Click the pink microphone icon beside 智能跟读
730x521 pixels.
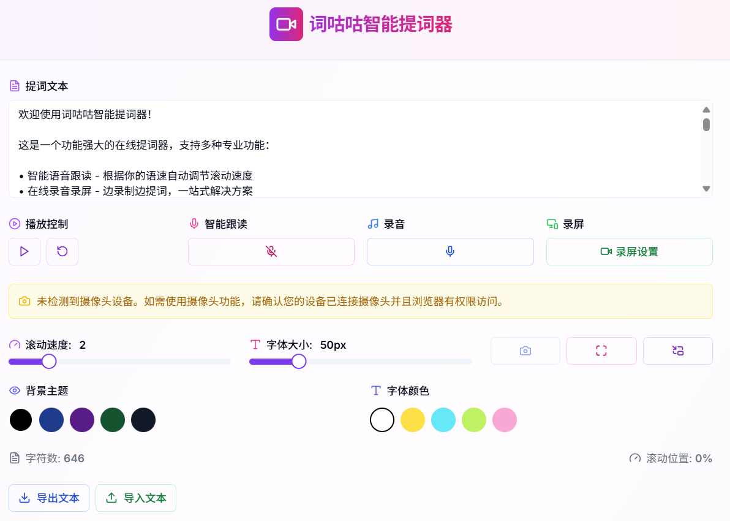click(x=194, y=224)
